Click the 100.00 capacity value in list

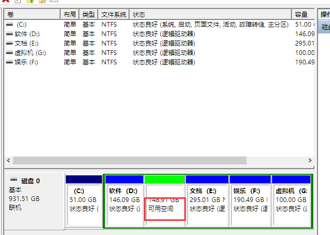point(304,53)
